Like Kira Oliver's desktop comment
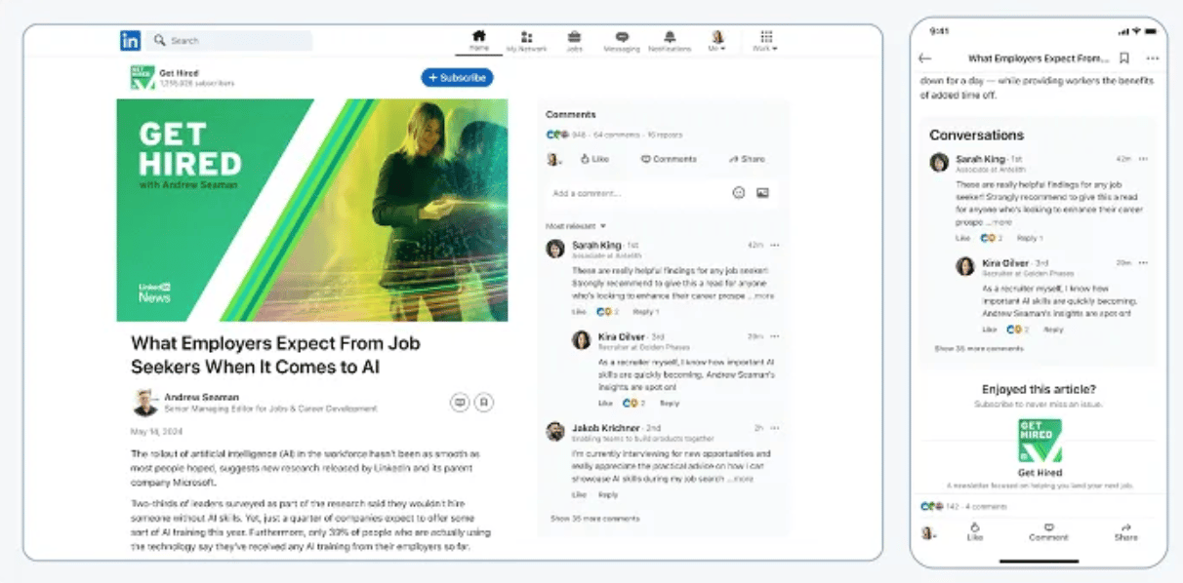This screenshot has width=1183, height=583. pos(605,403)
